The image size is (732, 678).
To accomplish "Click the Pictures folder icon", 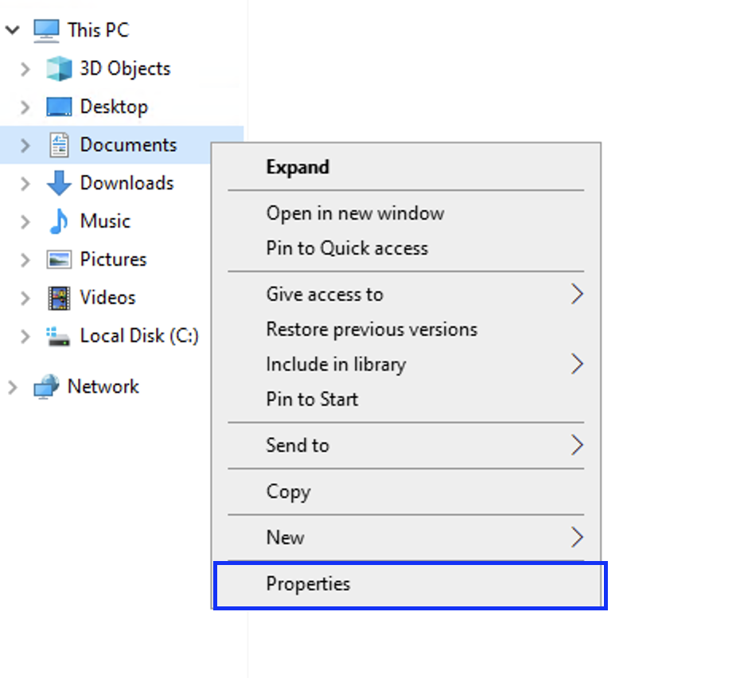I will pyautogui.click(x=59, y=259).
